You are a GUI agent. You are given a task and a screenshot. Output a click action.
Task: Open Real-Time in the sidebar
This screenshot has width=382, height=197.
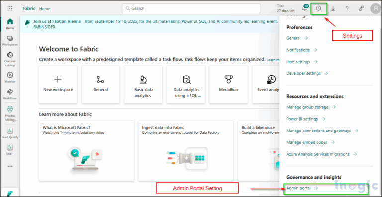coord(10,94)
